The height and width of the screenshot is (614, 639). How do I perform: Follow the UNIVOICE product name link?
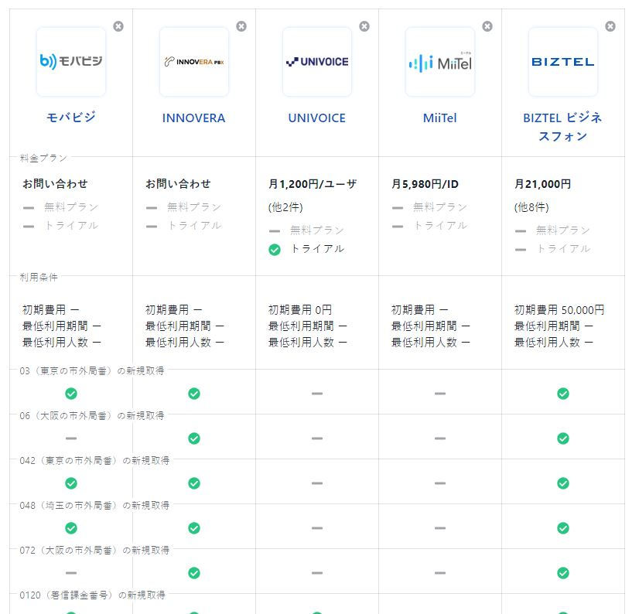click(317, 118)
